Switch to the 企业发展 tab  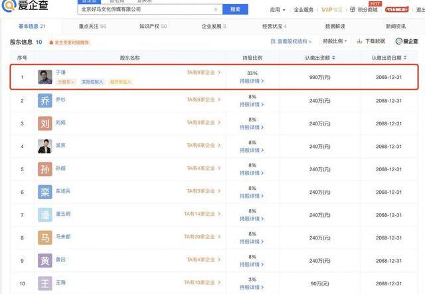[x=214, y=27]
